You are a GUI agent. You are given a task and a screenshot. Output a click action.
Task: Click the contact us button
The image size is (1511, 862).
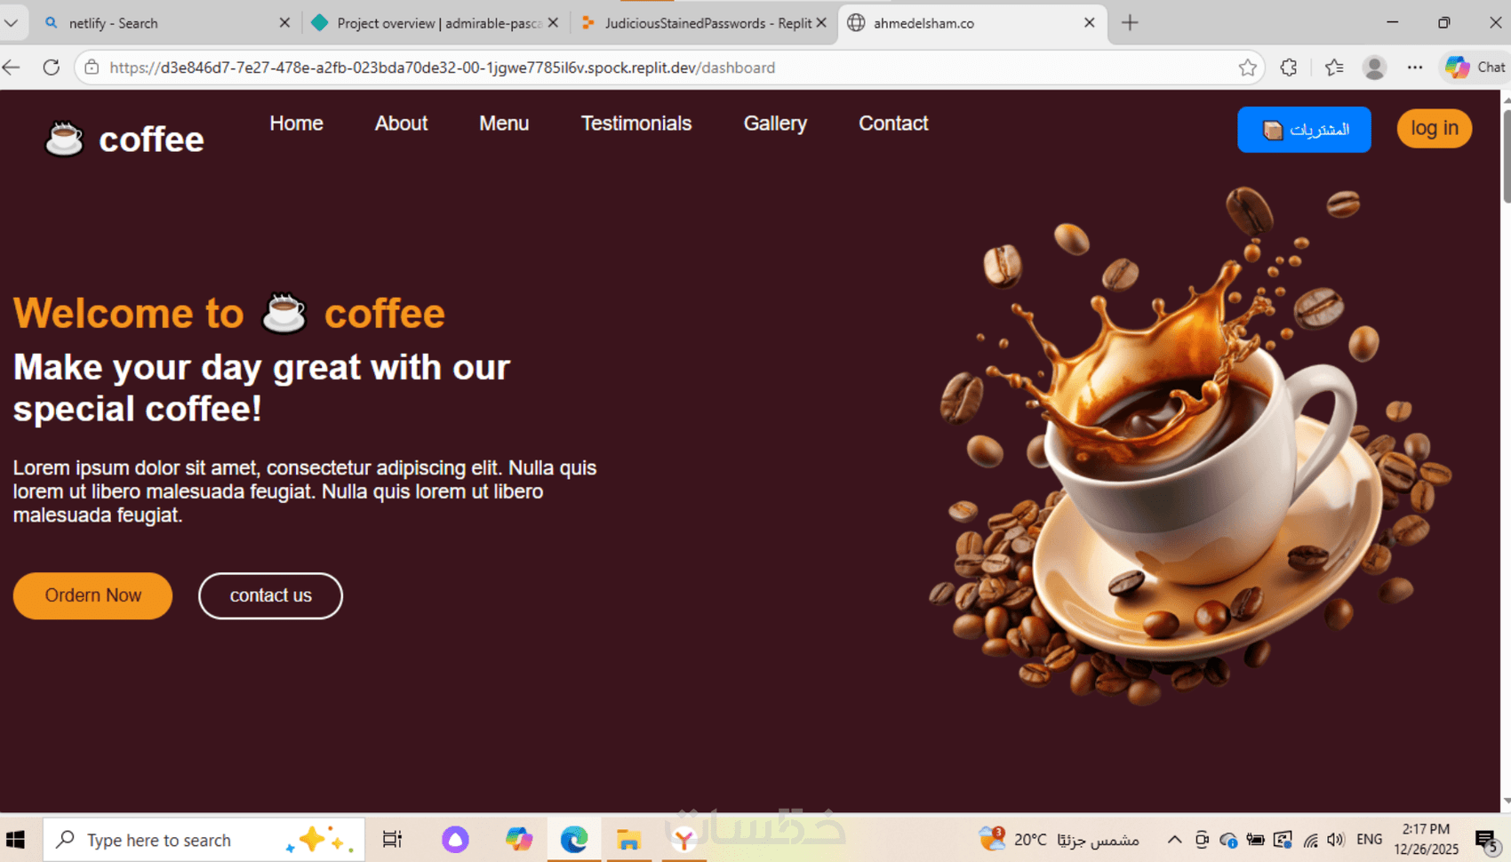pos(270,595)
